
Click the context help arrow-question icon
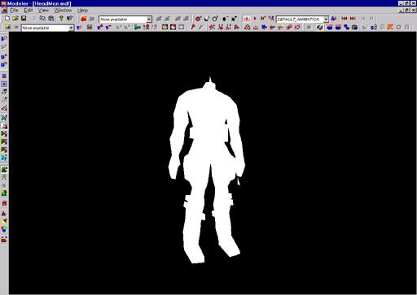coord(70,19)
